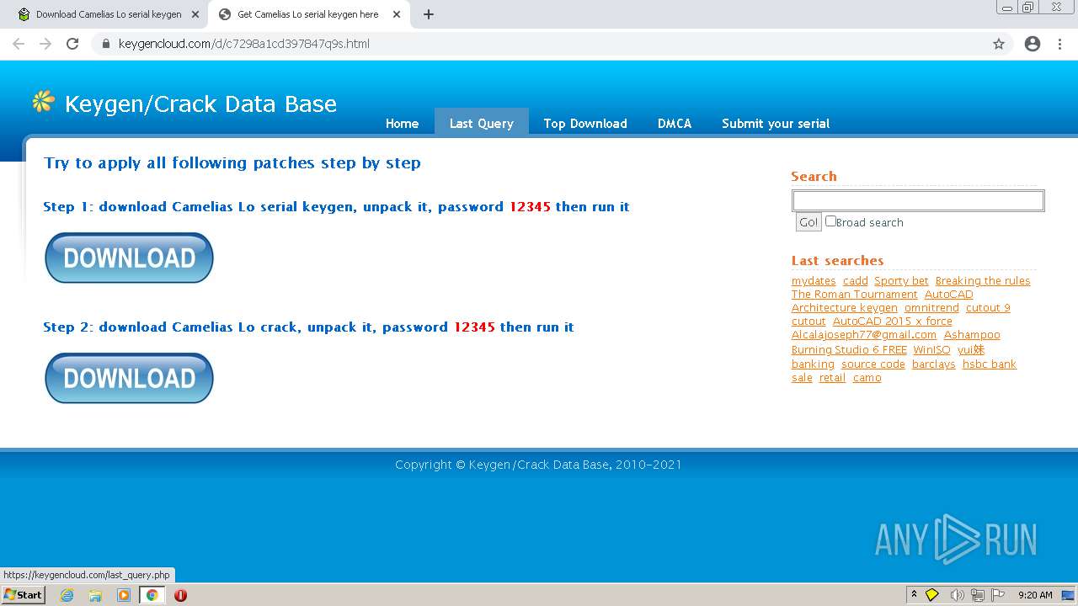
Task: Click the red Opera taskbar icon
Action: point(180,595)
